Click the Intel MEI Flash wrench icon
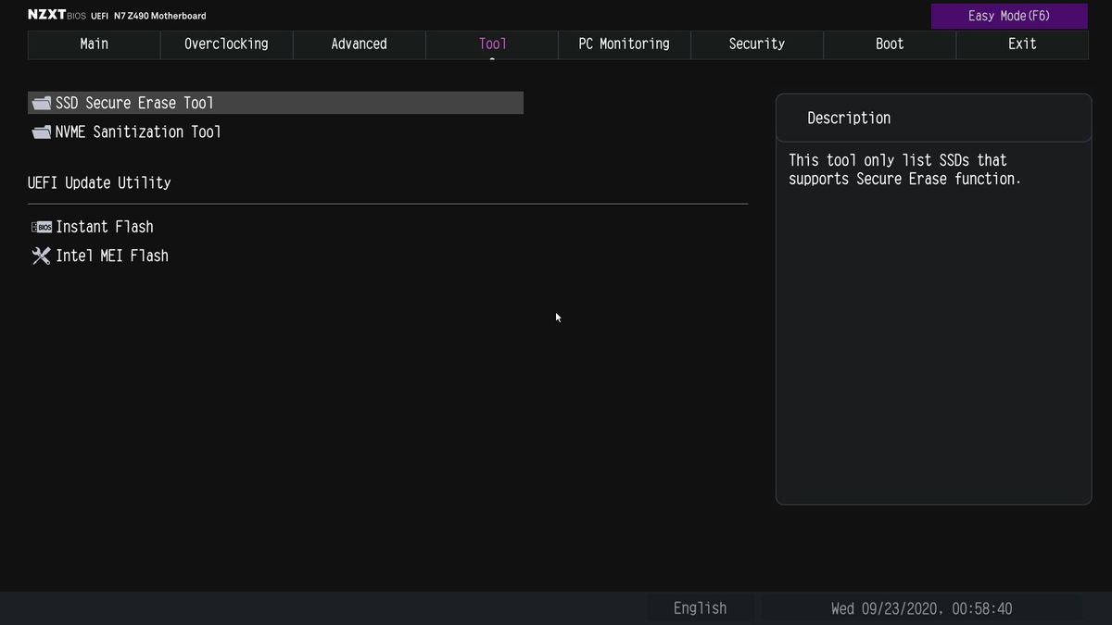This screenshot has height=625, width=1112. coord(41,256)
